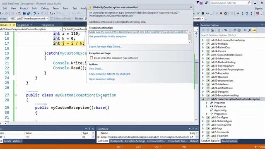Click 'Get general help for this exception'
265x149 pixels.
click(108, 36)
